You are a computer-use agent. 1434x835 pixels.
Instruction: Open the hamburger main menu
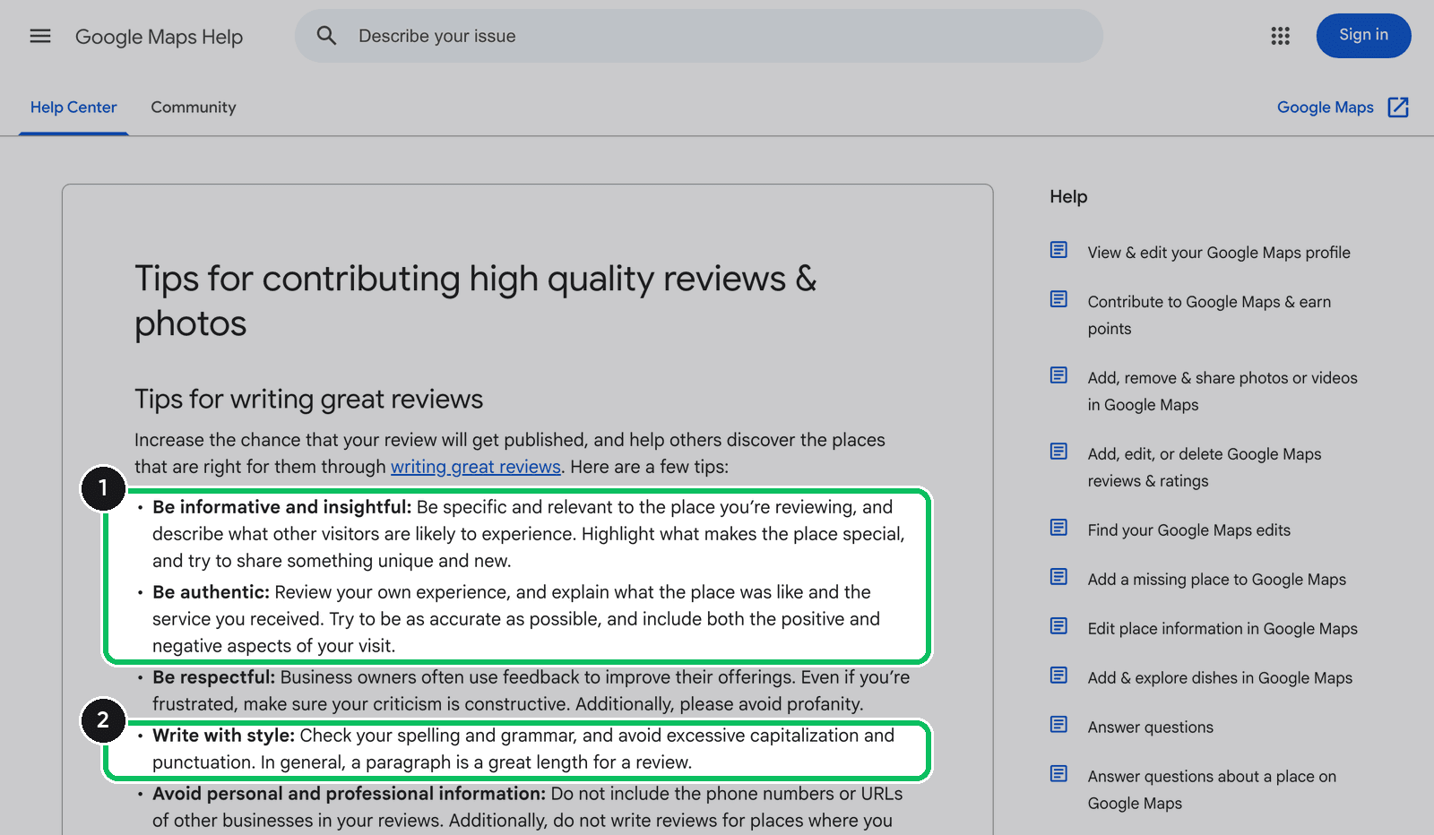pos(40,36)
